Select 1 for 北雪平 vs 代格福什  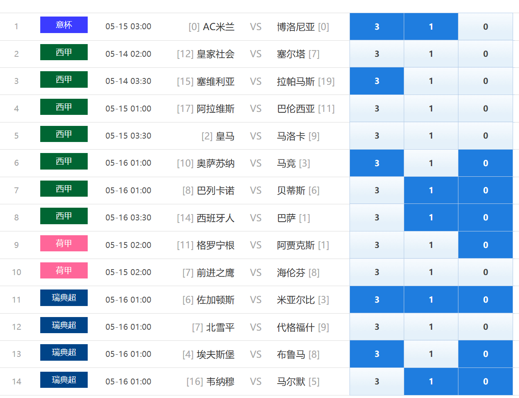[x=431, y=327]
